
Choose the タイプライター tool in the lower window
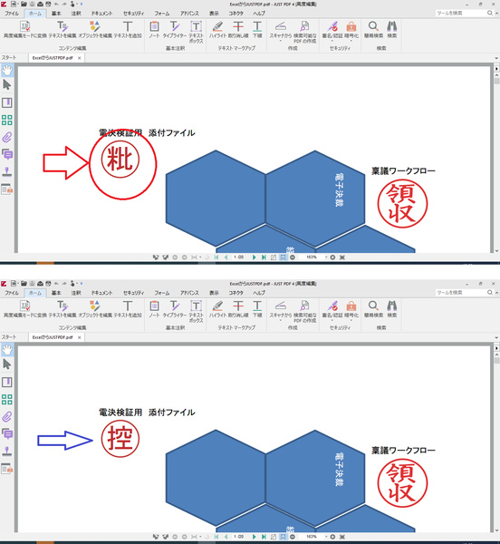coord(174,309)
